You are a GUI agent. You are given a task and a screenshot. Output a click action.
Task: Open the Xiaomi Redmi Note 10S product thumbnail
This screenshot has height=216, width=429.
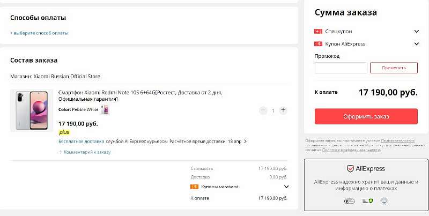pyautogui.click(x=32, y=110)
